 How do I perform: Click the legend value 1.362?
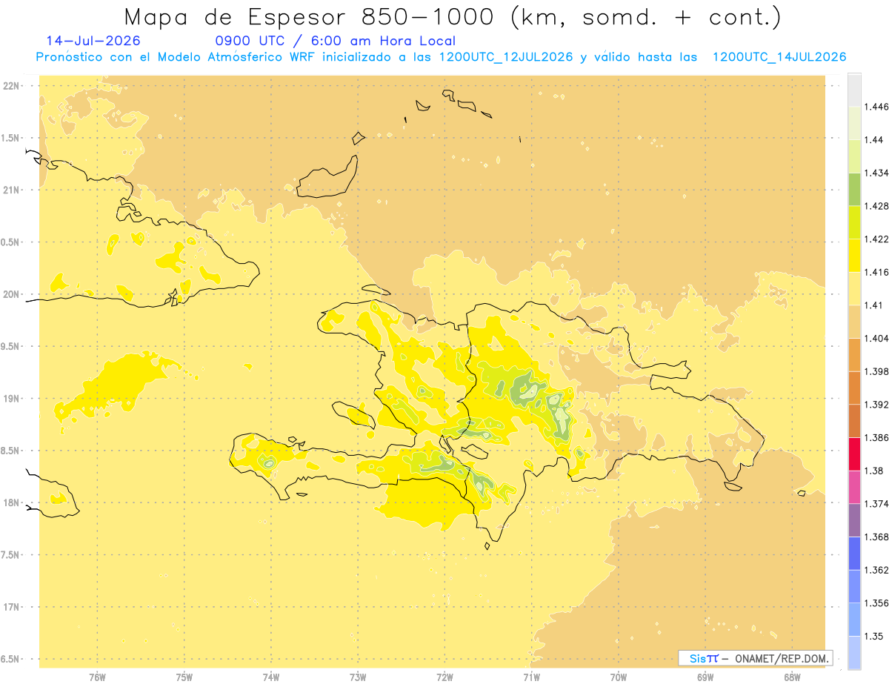point(878,570)
